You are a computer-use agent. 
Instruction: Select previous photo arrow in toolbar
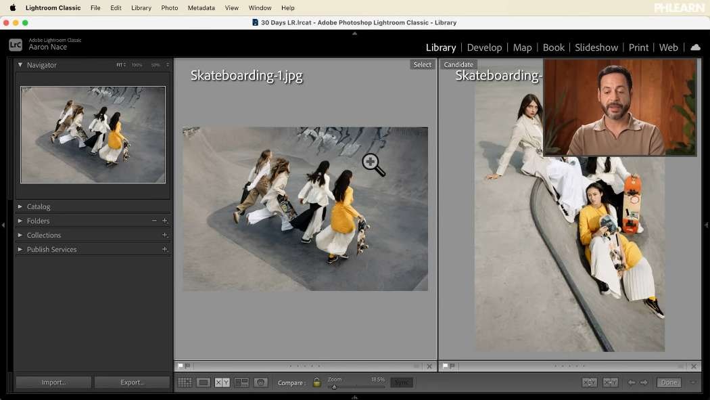(631, 382)
